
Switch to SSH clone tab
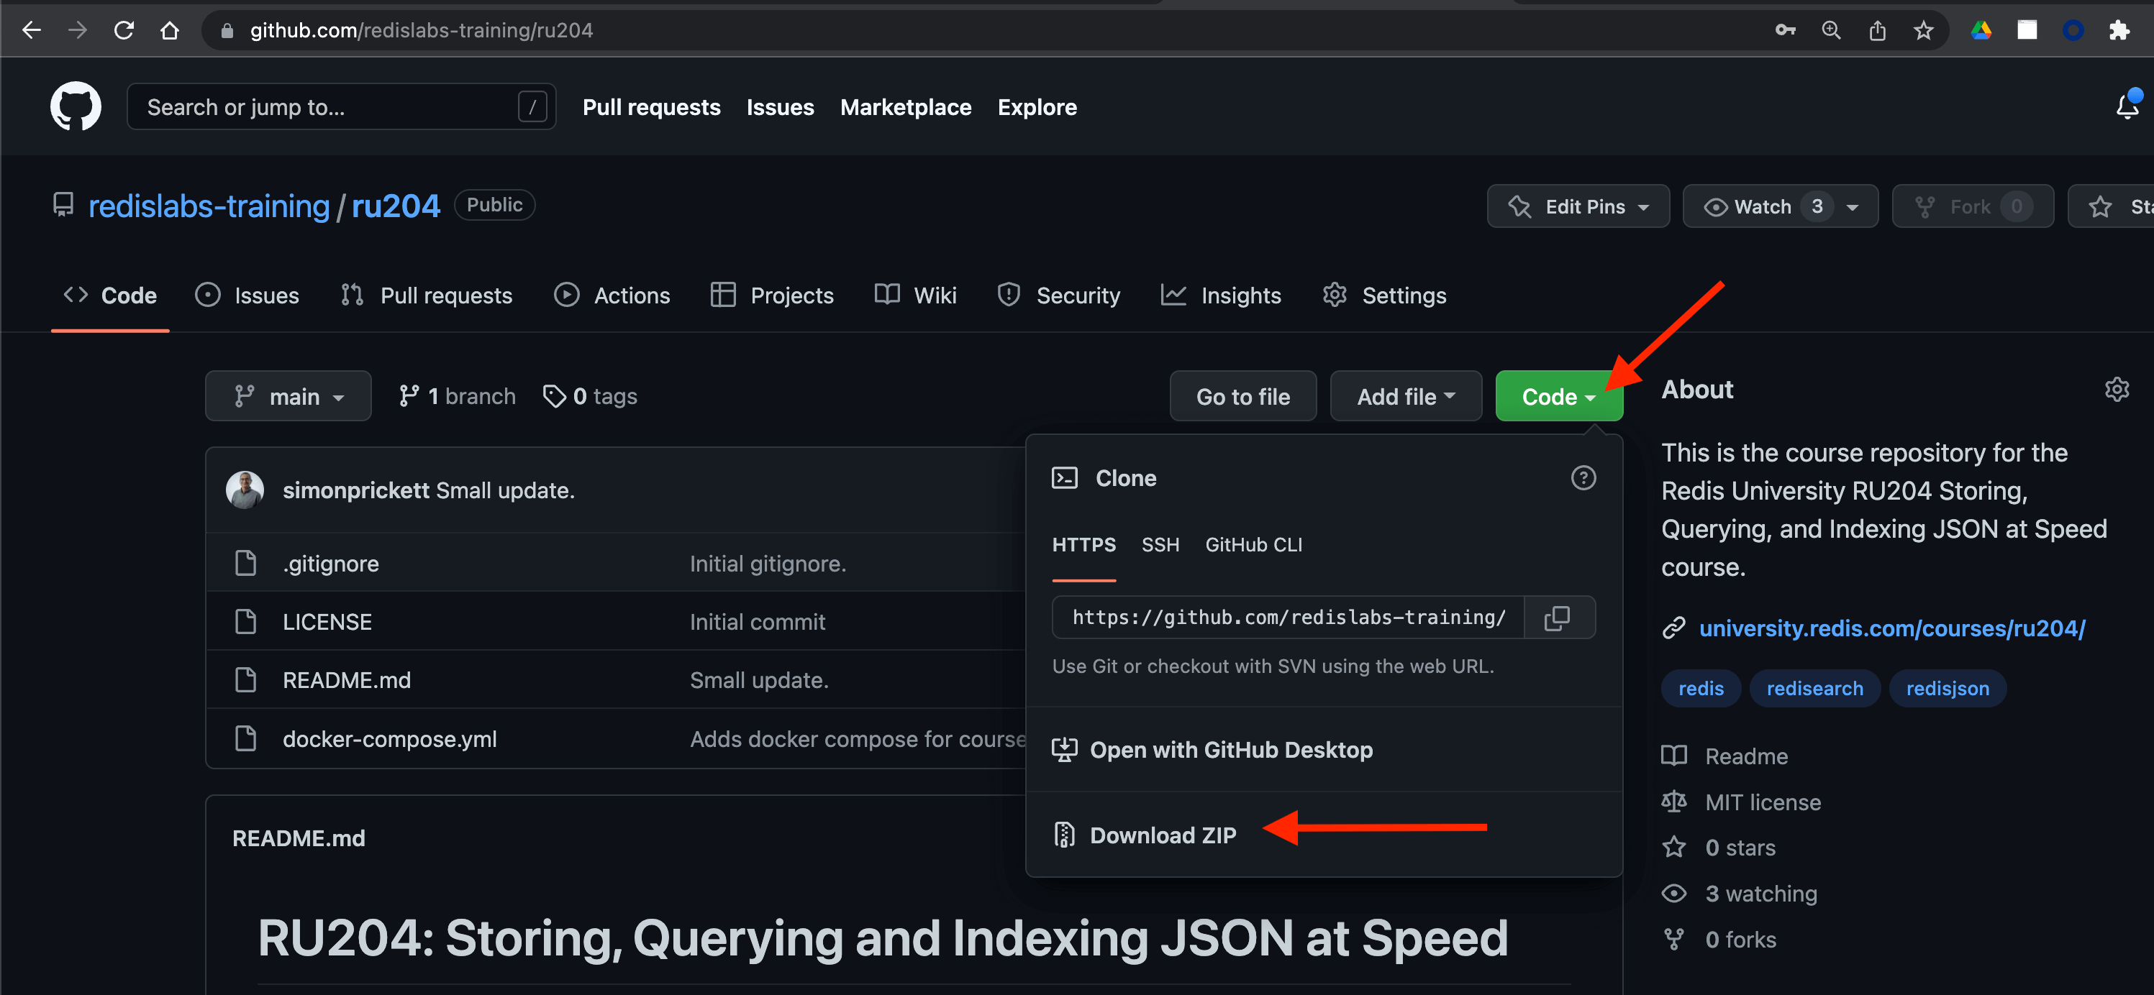click(1160, 545)
